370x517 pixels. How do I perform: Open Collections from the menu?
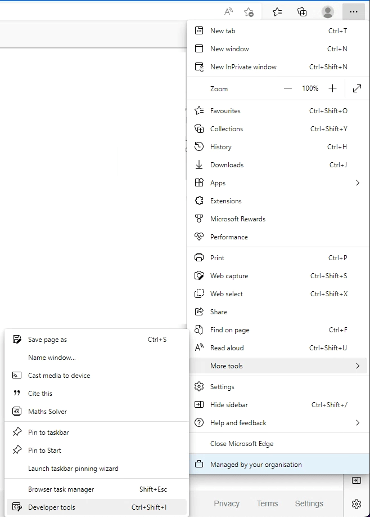point(278,129)
